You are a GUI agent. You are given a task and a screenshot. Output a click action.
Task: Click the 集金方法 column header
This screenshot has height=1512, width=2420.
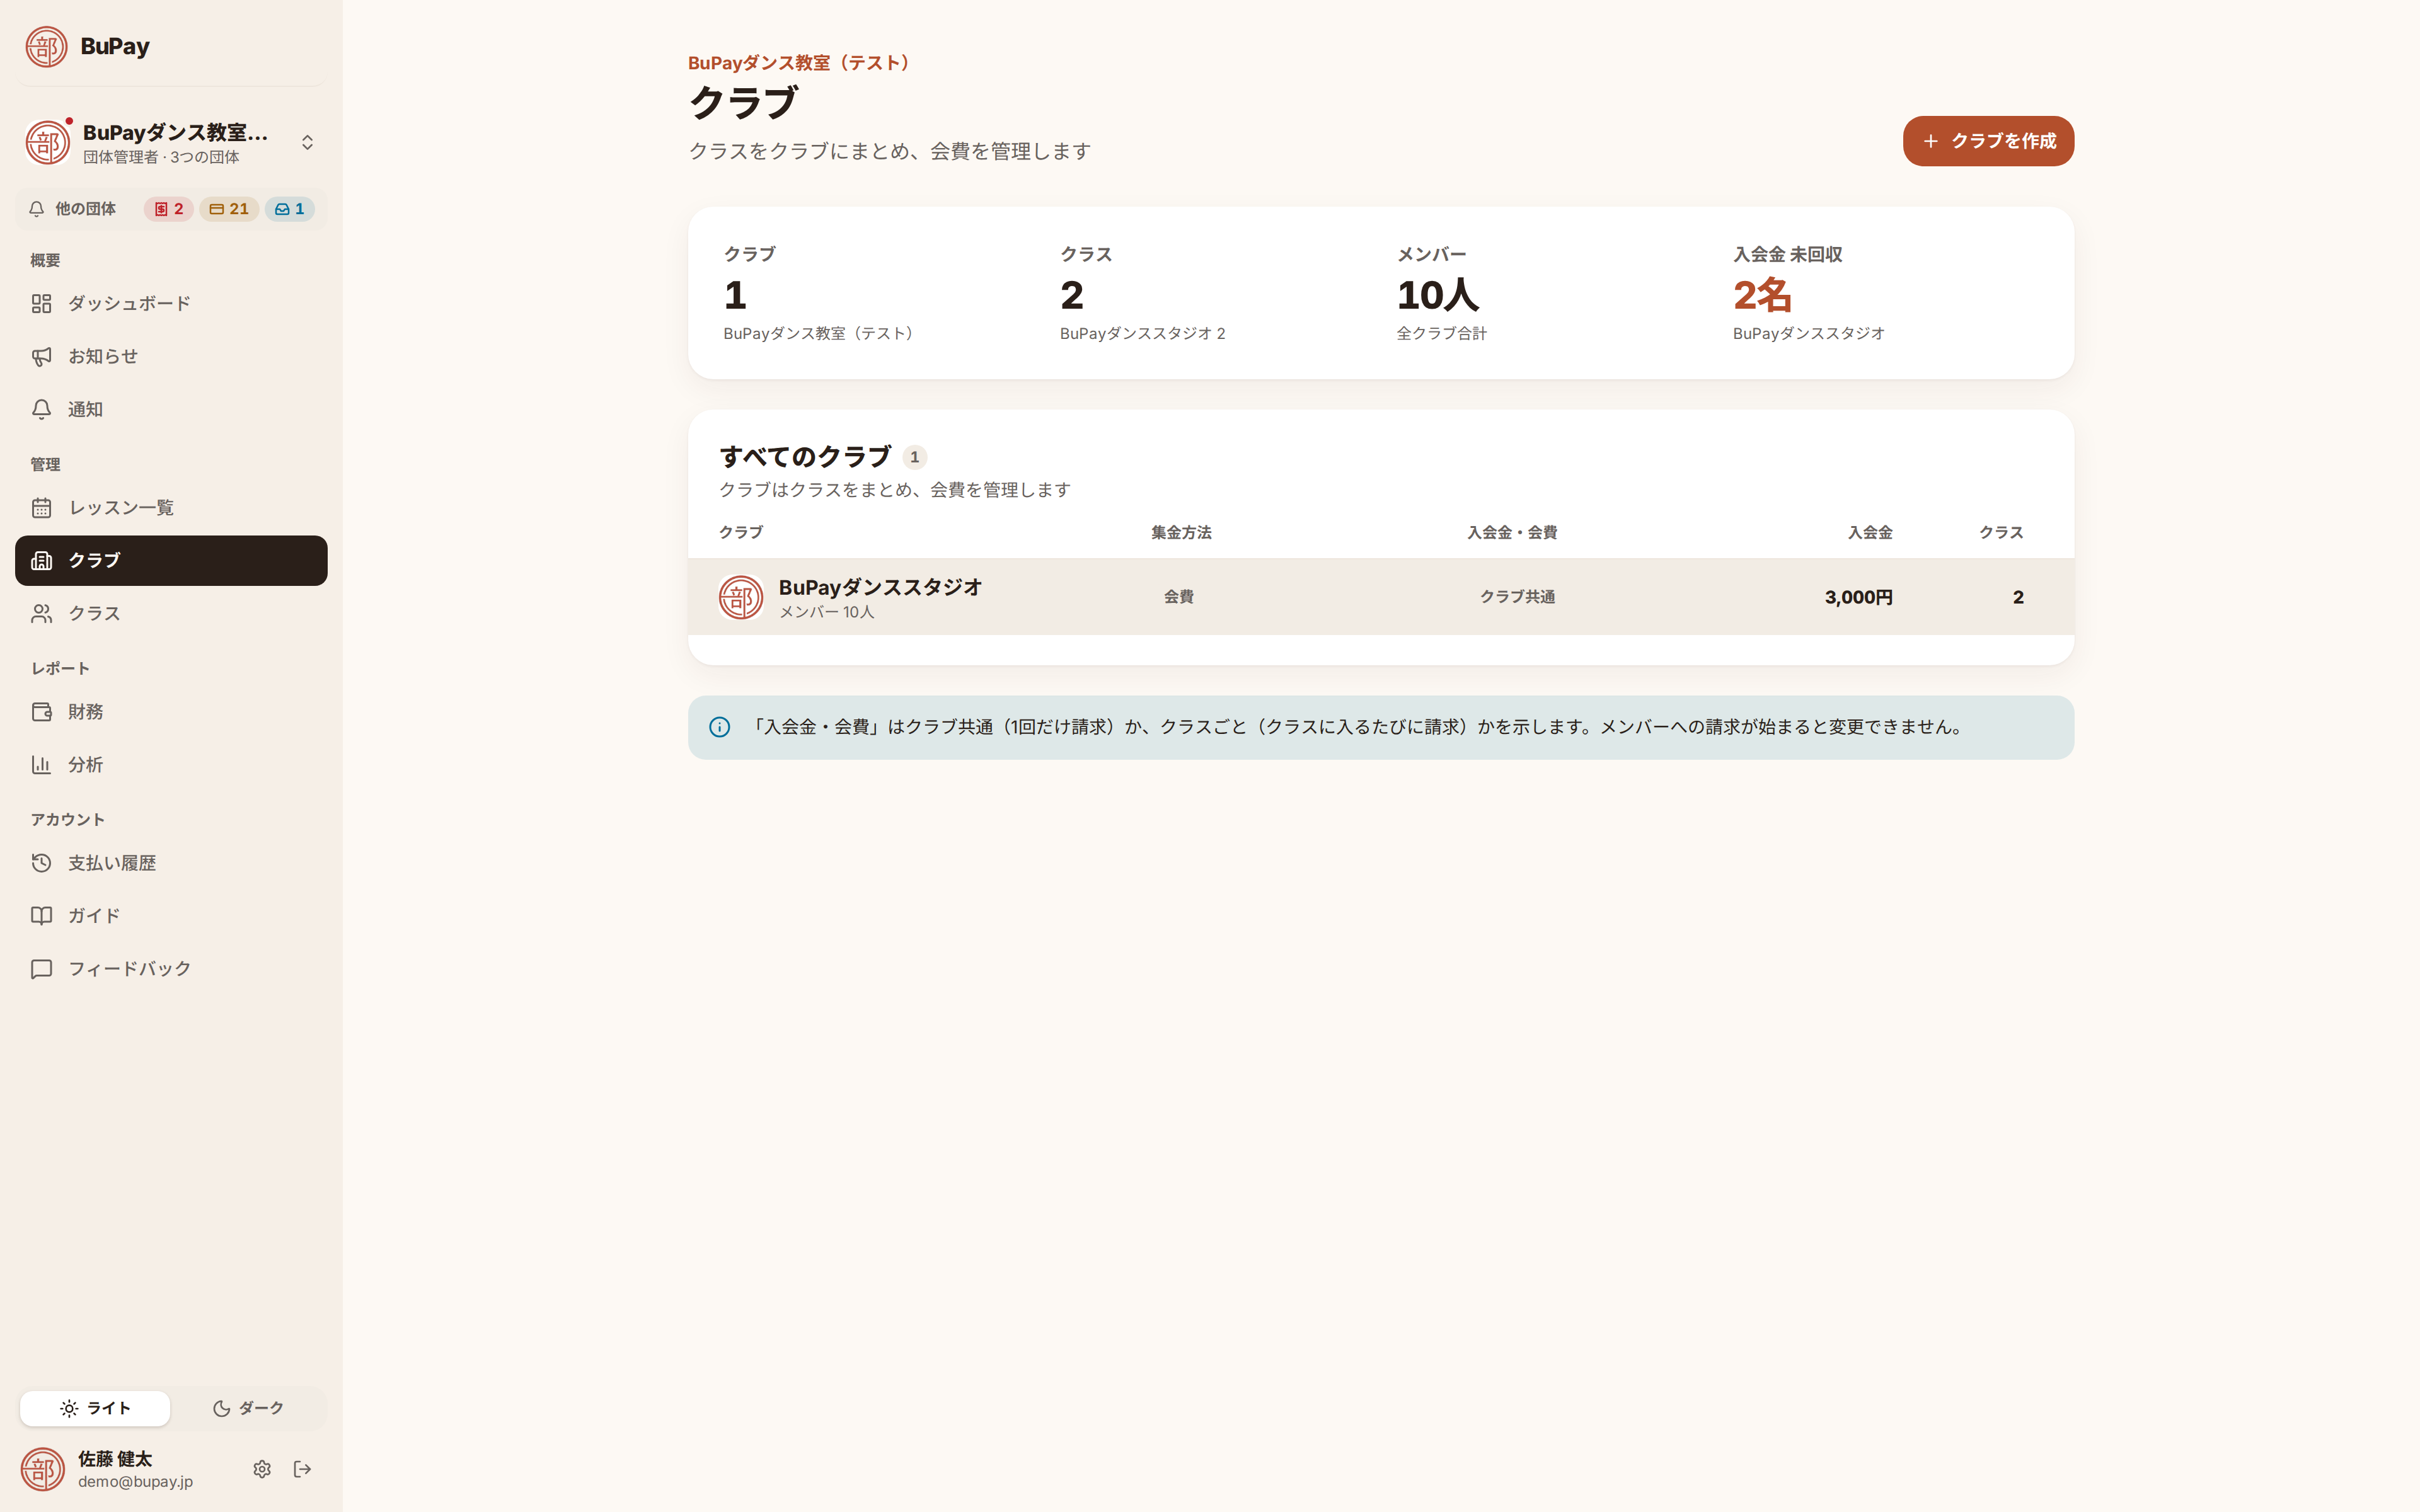(1181, 533)
